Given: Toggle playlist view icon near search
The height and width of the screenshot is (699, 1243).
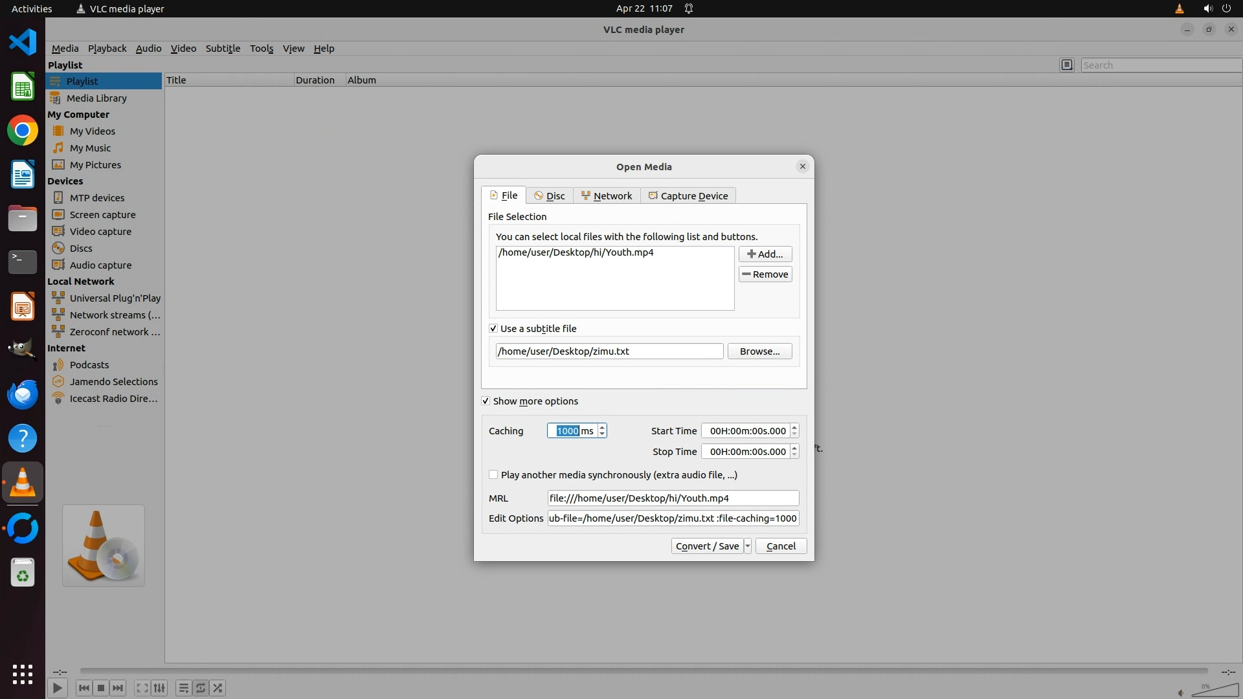Looking at the screenshot, I should click(x=1067, y=65).
